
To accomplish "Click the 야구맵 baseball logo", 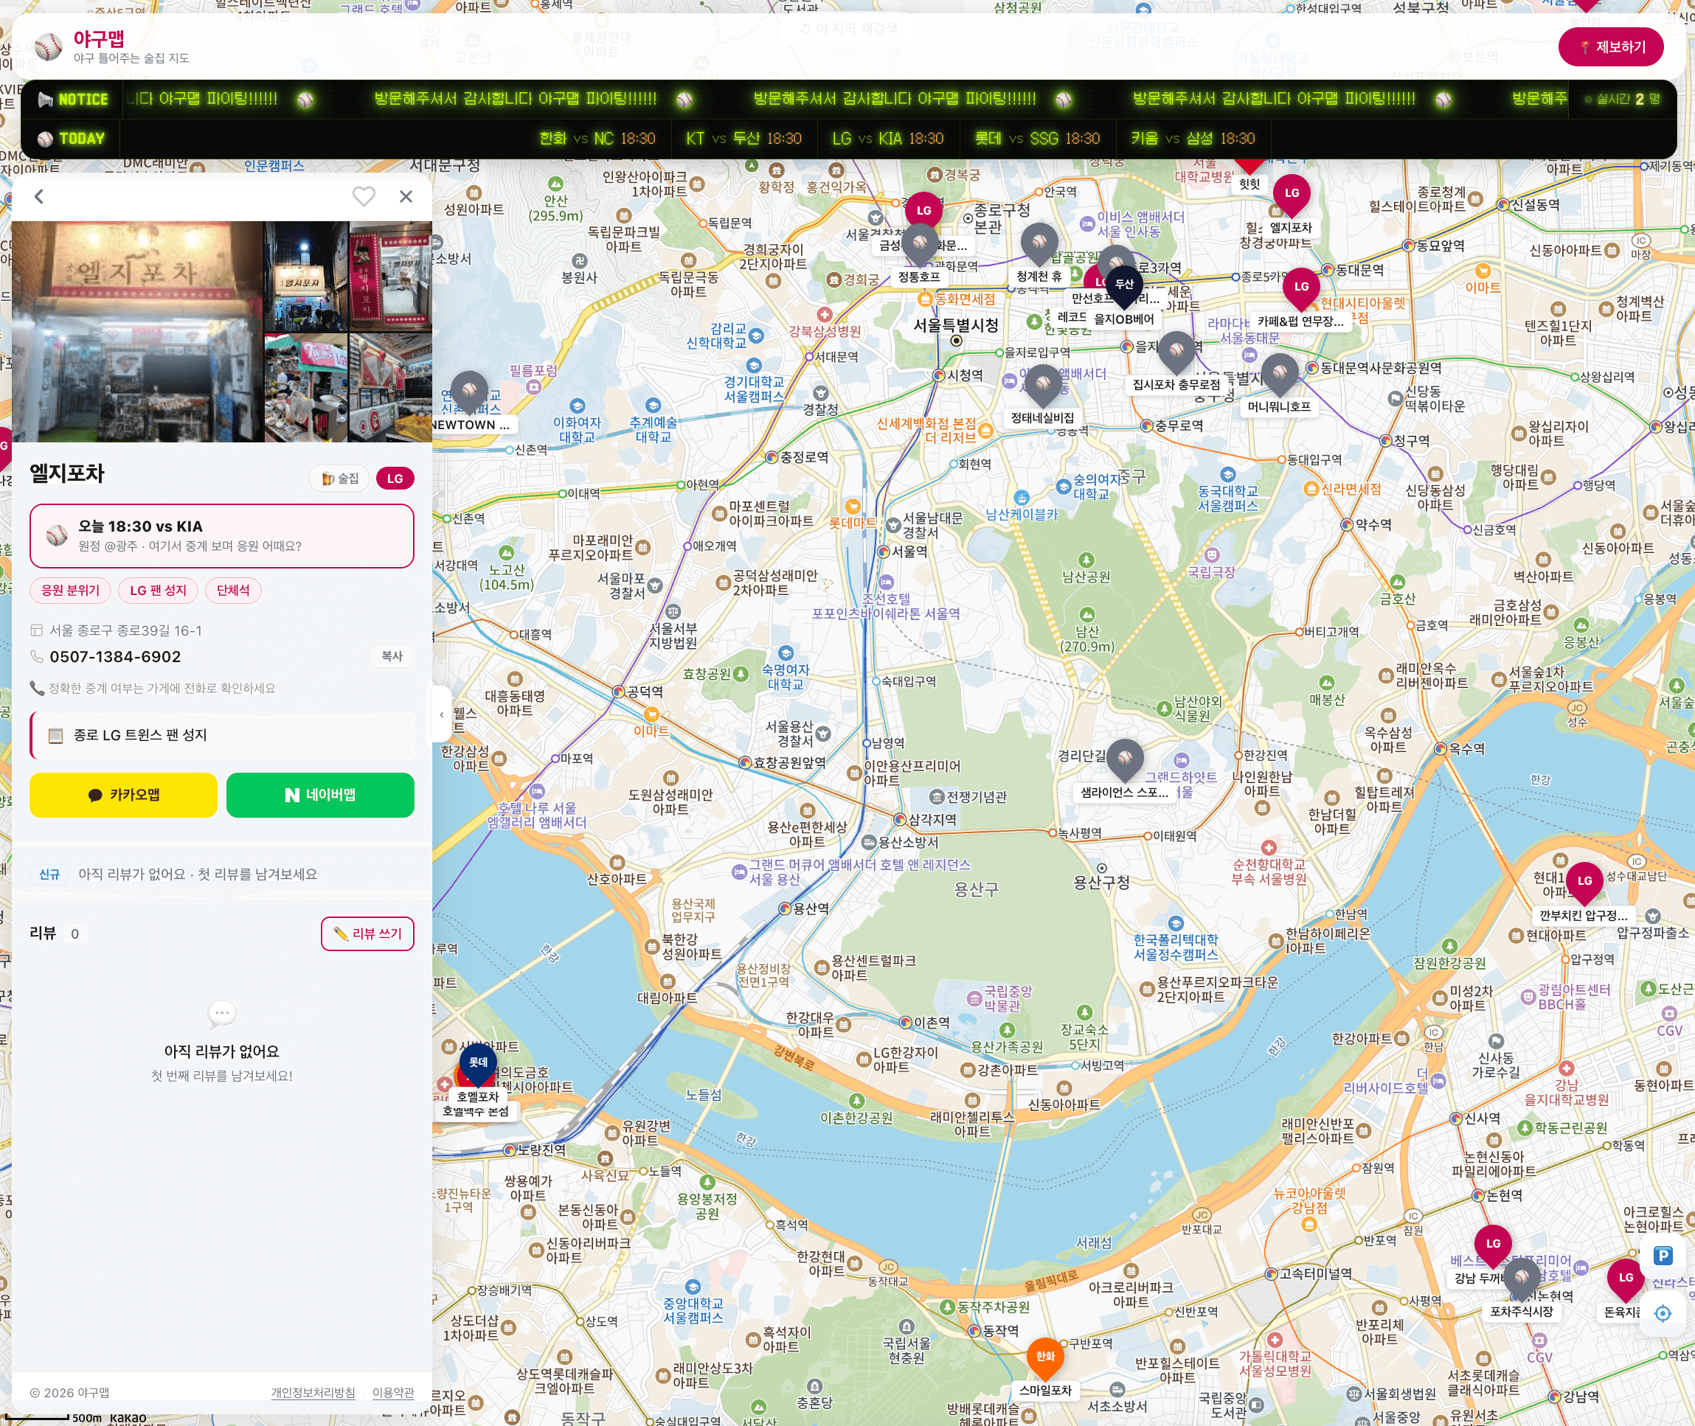I will click(x=49, y=47).
